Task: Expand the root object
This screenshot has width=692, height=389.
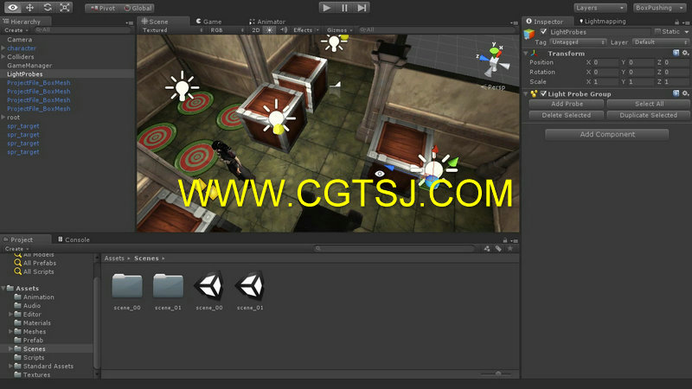Action: [x=3, y=118]
